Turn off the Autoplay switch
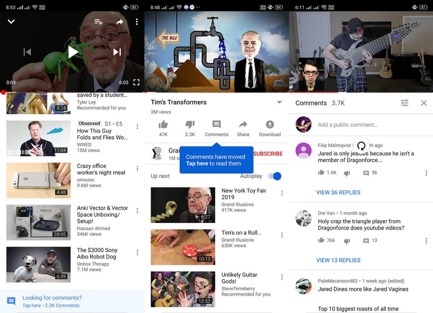The width and height of the screenshot is (433, 313). coord(275,176)
